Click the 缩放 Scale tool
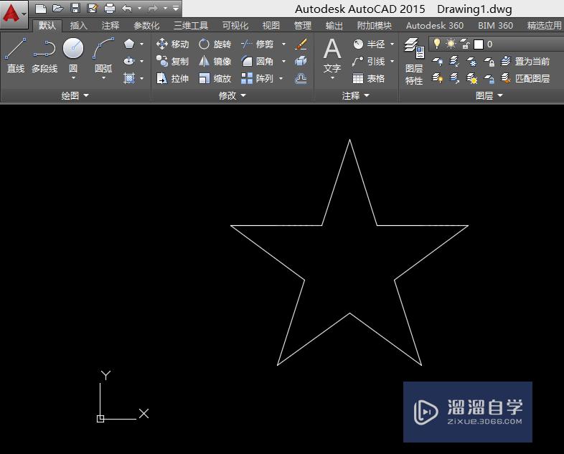Viewport: 564px width, 454px height. pos(215,78)
